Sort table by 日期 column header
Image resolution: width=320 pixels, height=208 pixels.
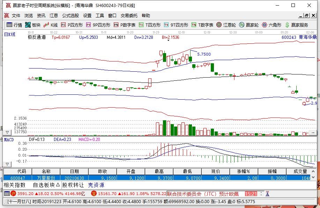(x=74, y=171)
